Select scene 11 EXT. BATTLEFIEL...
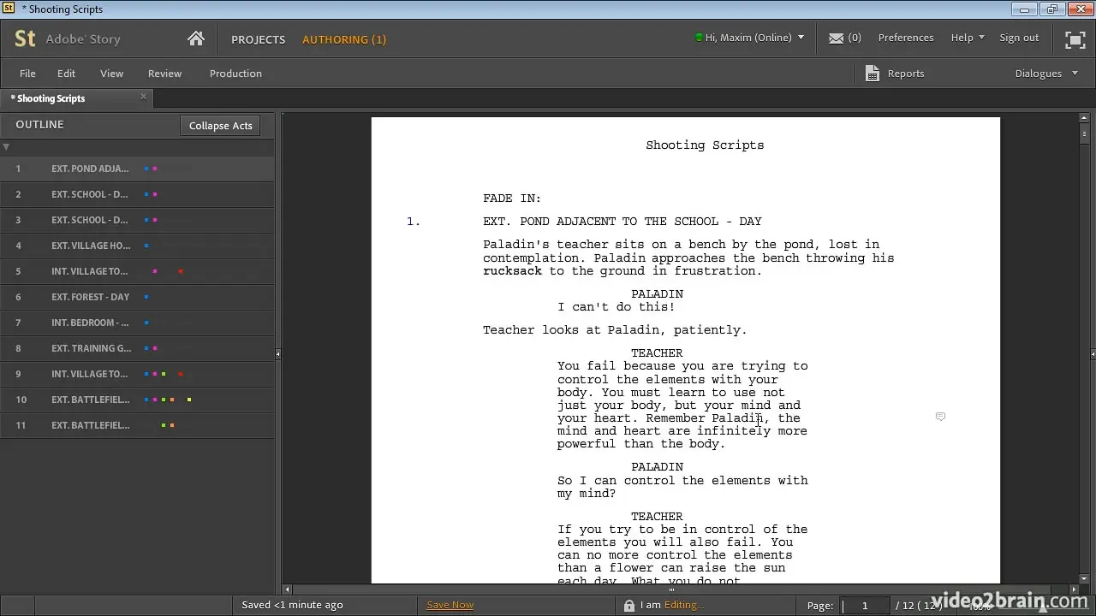 pyautogui.click(x=137, y=425)
